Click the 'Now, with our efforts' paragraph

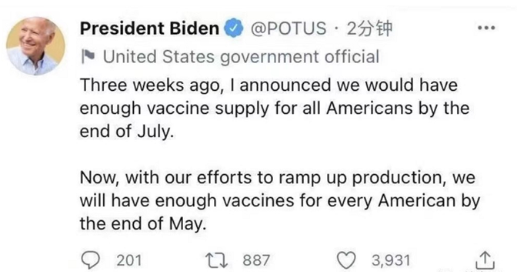280,201
